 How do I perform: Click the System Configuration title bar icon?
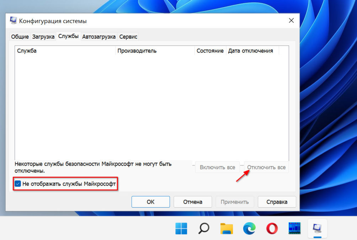click(x=13, y=21)
